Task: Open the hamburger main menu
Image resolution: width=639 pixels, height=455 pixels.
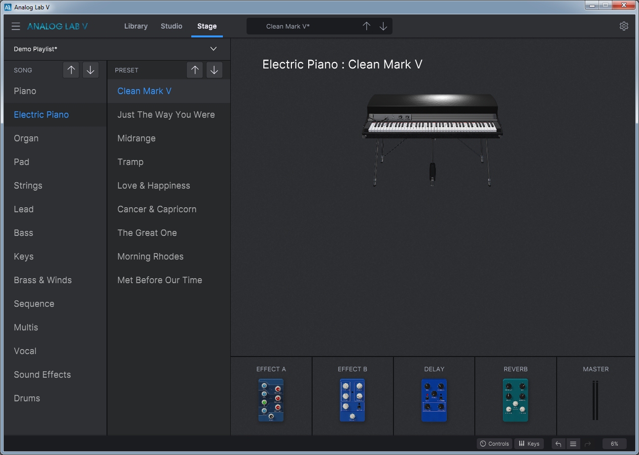Action: (x=16, y=27)
